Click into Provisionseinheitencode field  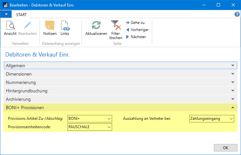click(87, 127)
